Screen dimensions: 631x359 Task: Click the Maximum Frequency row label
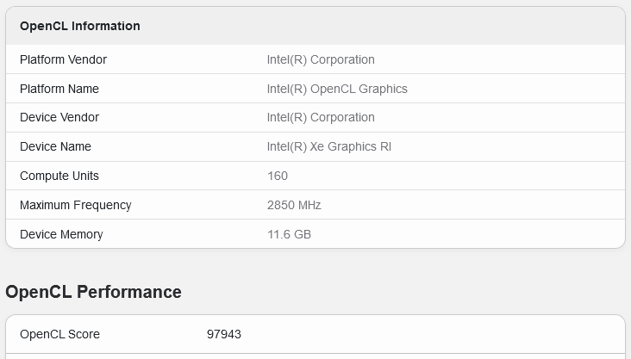click(x=76, y=205)
